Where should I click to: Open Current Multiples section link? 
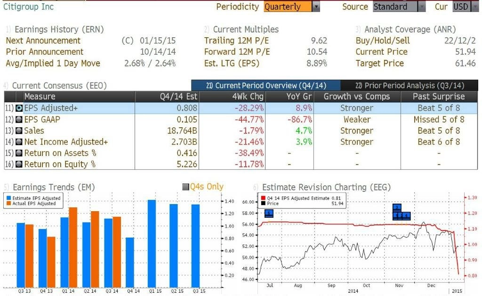[x=246, y=29]
